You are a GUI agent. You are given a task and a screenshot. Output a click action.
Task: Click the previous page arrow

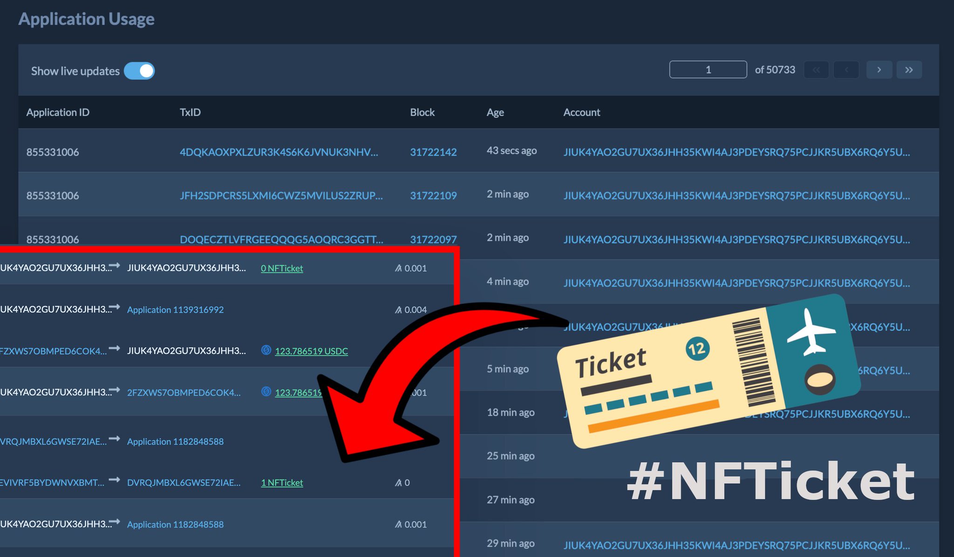pos(846,70)
